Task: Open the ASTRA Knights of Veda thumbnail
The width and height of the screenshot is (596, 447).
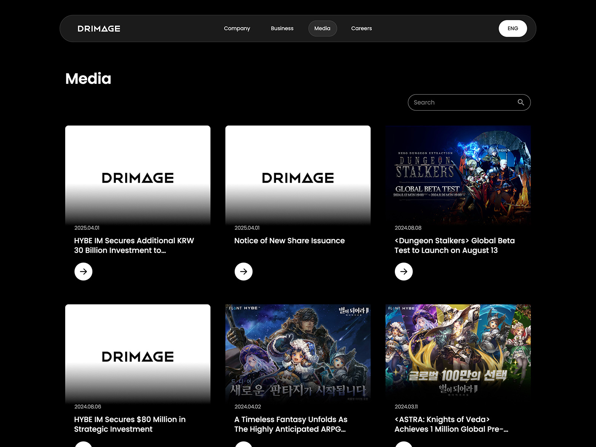Action: (x=458, y=354)
